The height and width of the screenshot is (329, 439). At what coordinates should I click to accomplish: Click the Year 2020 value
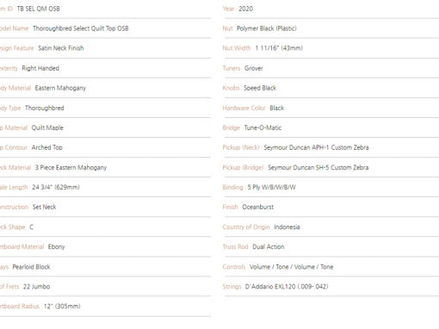coord(245,9)
